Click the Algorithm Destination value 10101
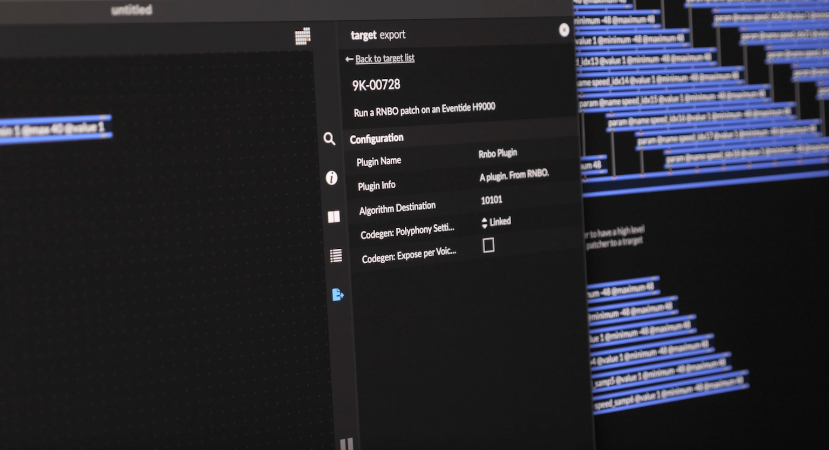829x450 pixels. [x=491, y=200]
